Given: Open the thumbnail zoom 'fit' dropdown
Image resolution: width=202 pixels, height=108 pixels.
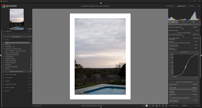Looking at the screenshot, I should 29,29.
